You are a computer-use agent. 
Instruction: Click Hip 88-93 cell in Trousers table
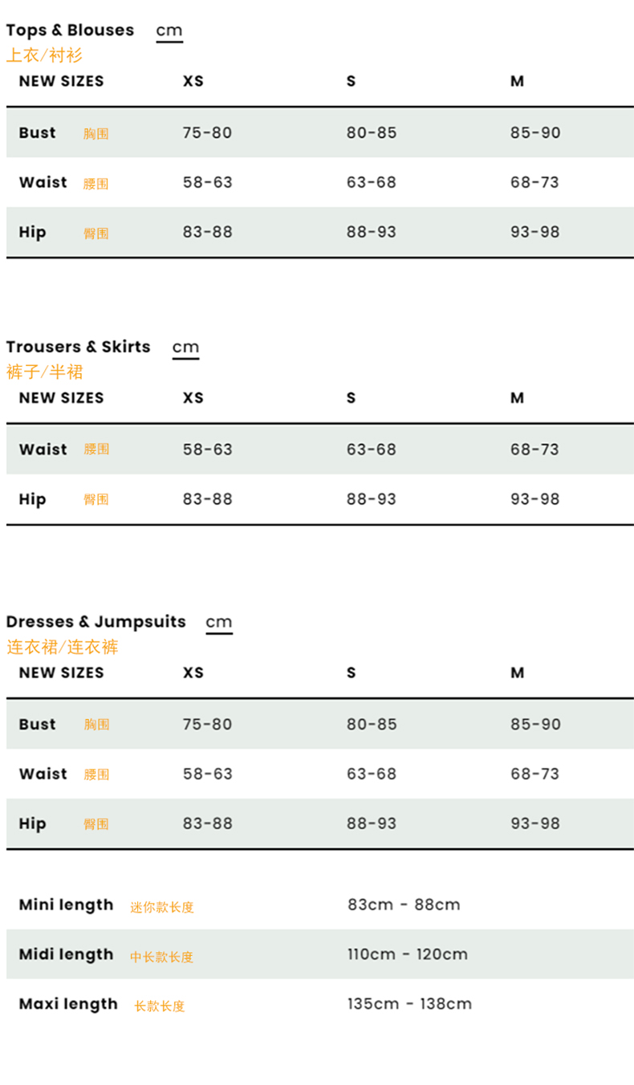point(372,499)
